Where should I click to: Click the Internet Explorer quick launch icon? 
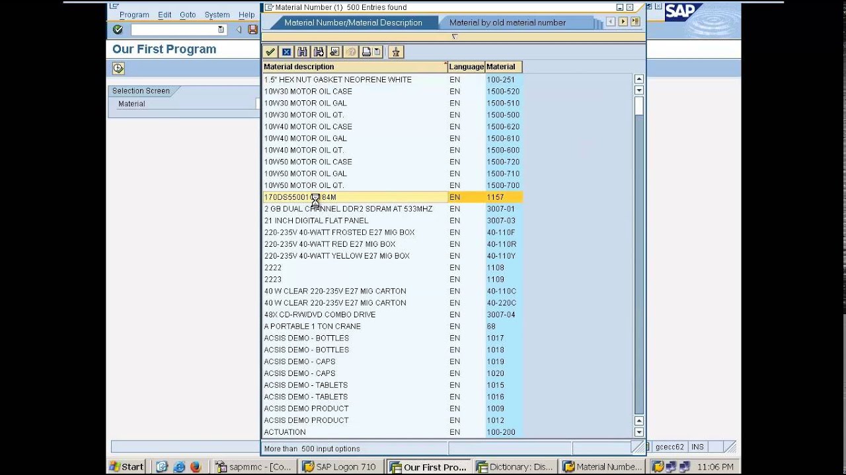click(179, 466)
